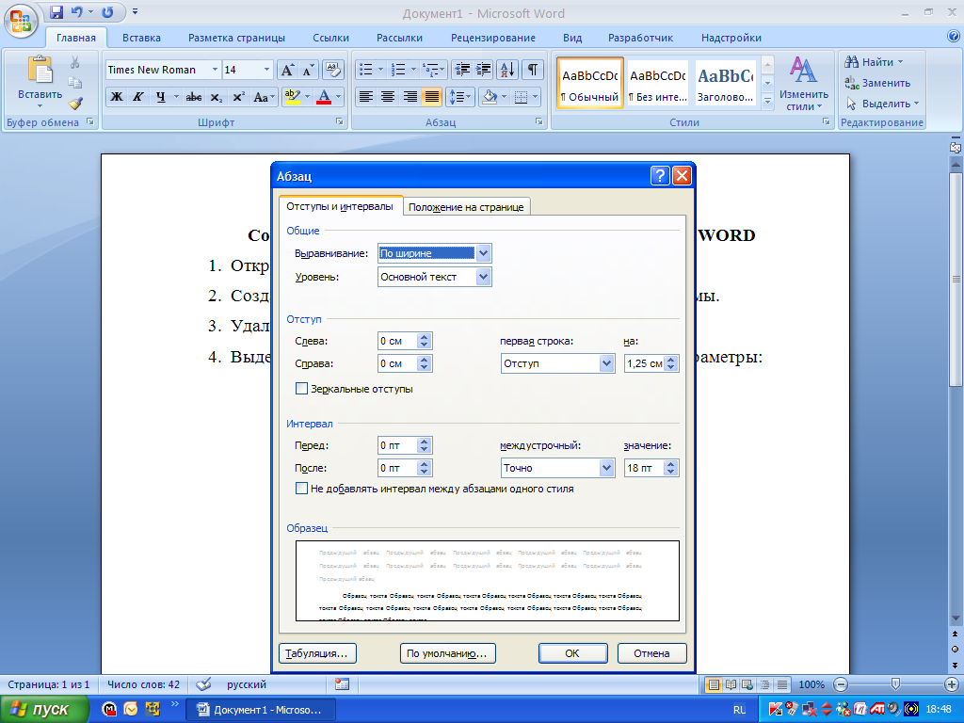Align text left in ribbon

coord(366,97)
